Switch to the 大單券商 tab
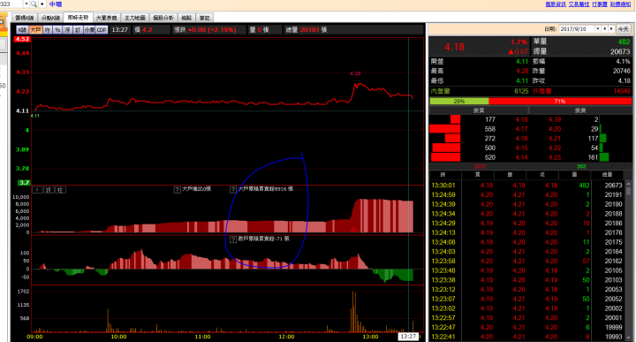This screenshot has height=342, width=636. (x=106, y=18)
